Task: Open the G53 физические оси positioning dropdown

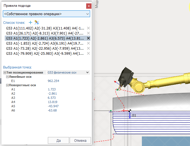Action: [88, 72]
